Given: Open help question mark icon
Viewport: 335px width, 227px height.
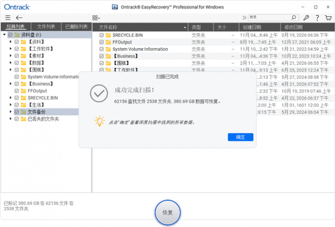Looking at the screenshot, I should (317, 18).
